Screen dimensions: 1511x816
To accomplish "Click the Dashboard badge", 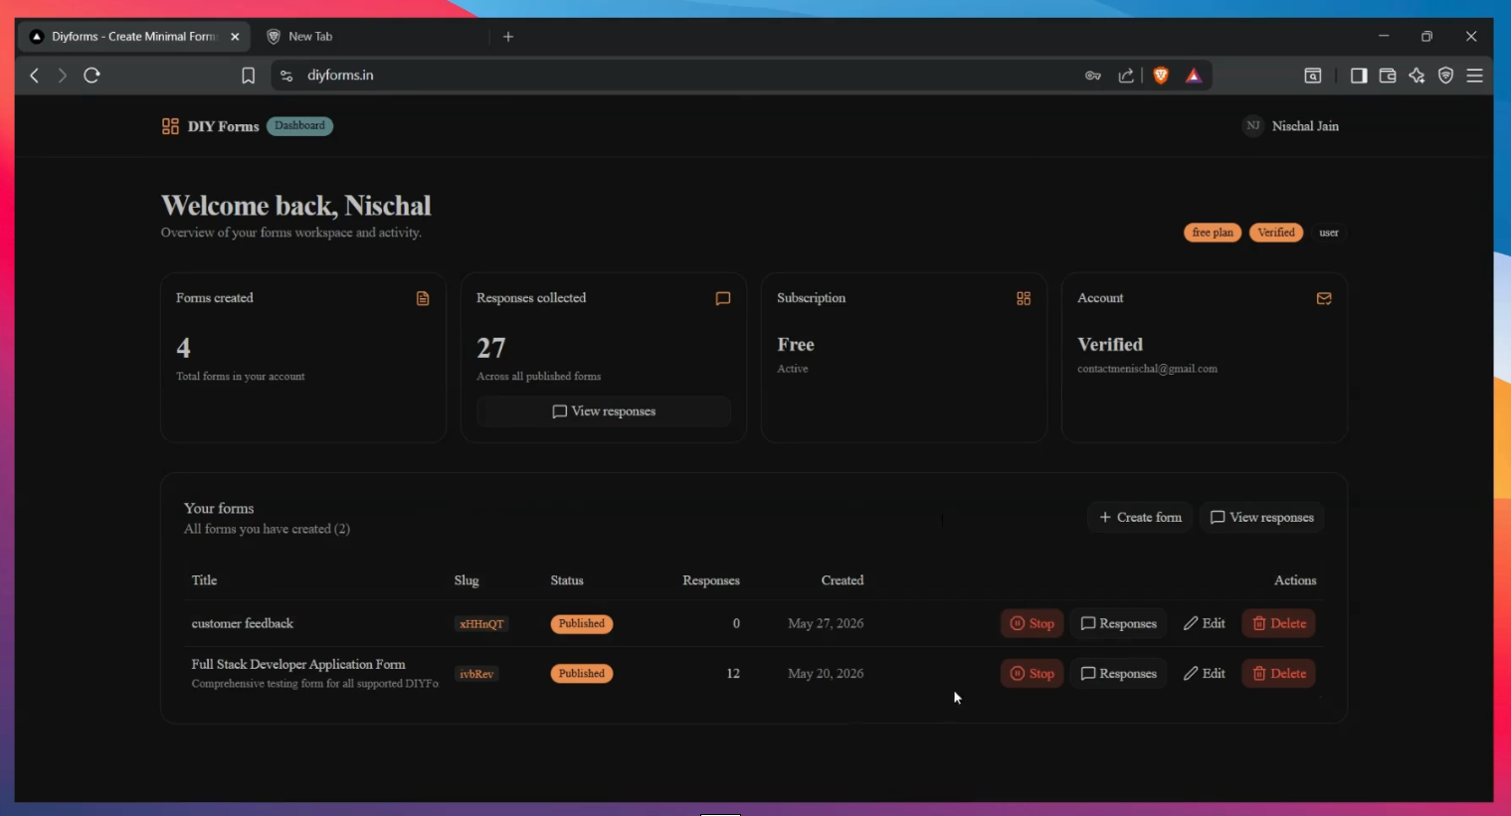I will click(299, 126).
